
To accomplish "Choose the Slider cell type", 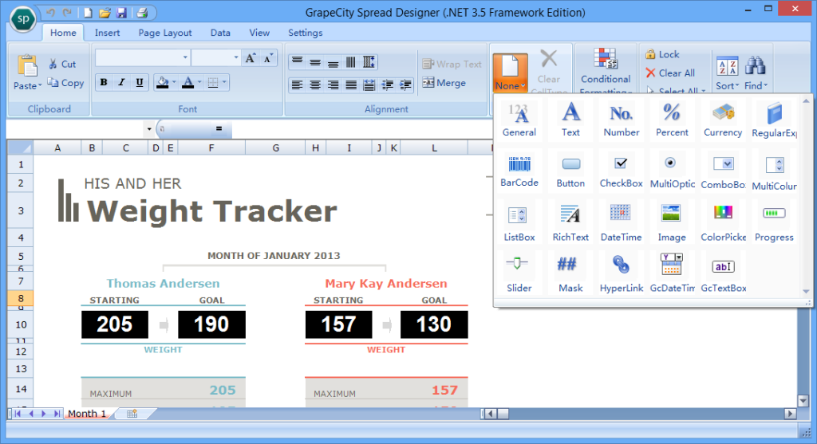I will coord(519,273).
